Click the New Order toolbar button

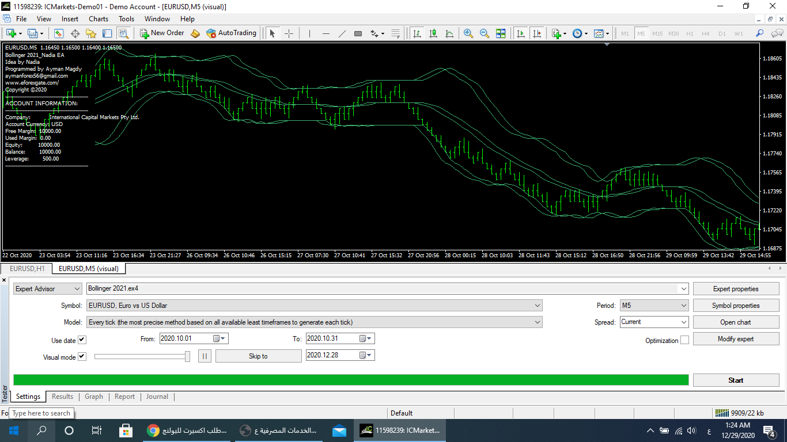point(162,33)
